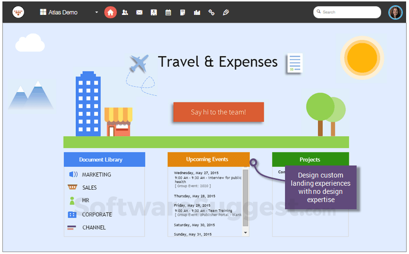Click the Projects header
409x254 pixels.
(x=310, y=160)
